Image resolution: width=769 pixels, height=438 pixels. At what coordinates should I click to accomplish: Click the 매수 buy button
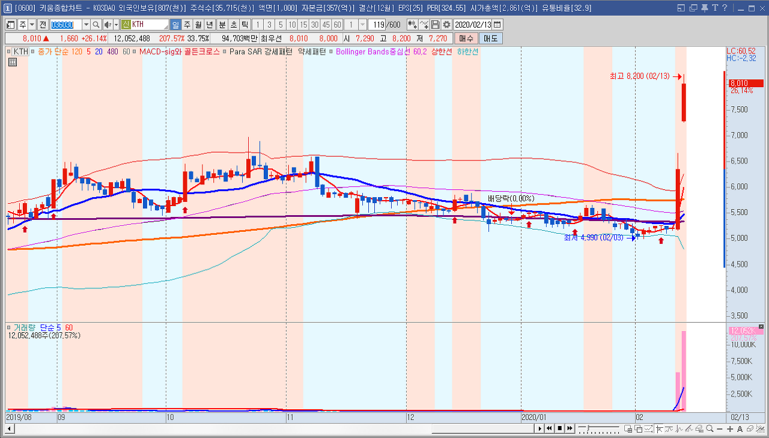466,38
